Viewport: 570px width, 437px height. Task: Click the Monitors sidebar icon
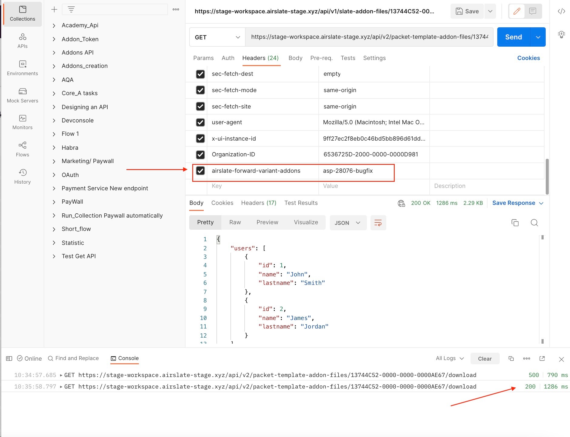coord(22,122)
